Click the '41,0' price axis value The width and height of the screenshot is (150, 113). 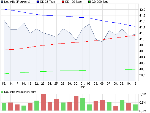click(142, 39)
